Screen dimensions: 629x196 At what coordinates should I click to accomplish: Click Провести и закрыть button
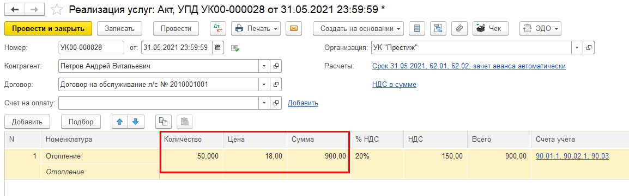[48, 28]
